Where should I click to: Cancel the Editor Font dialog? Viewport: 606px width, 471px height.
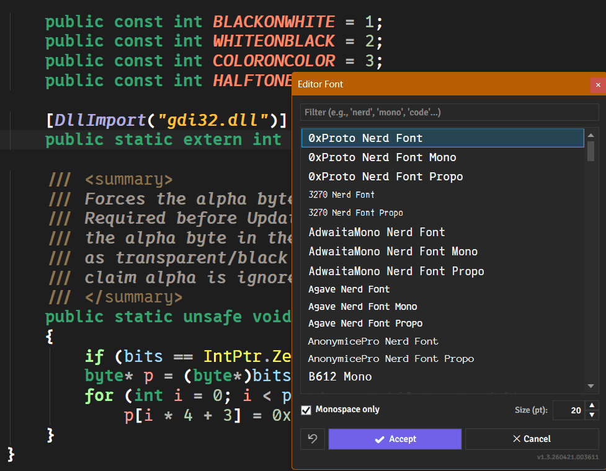532,439
